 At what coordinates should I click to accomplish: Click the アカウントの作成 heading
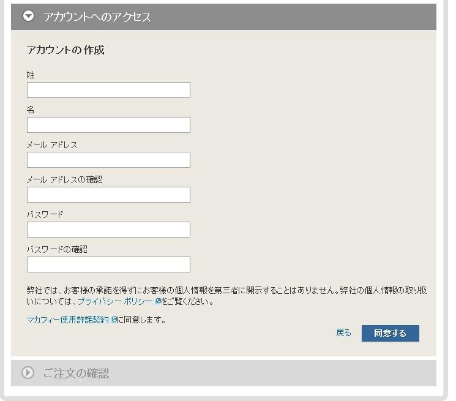click(65, 50)
